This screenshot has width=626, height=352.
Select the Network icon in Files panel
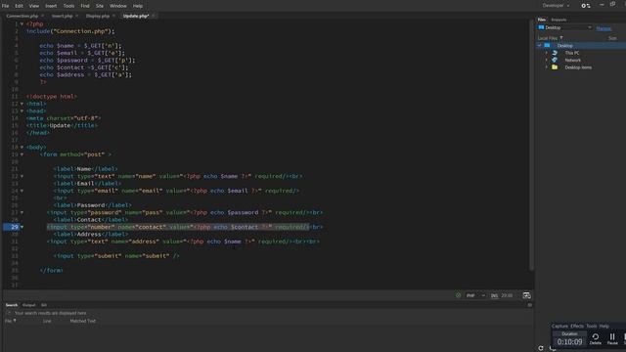(555, 60)
